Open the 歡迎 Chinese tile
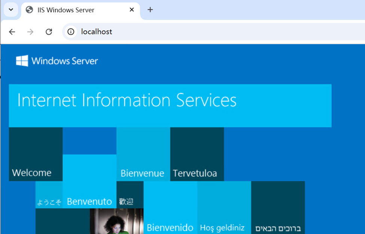 click(x=130, y=195)
